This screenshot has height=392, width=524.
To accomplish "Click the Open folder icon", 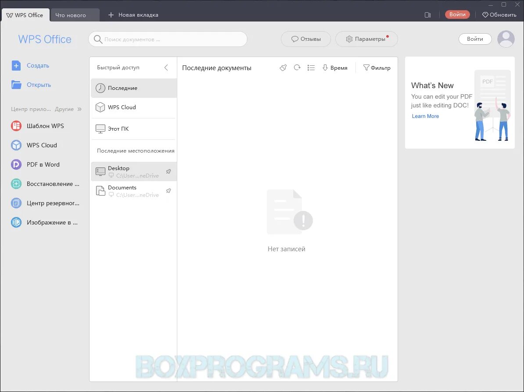I will pos(16,85).
